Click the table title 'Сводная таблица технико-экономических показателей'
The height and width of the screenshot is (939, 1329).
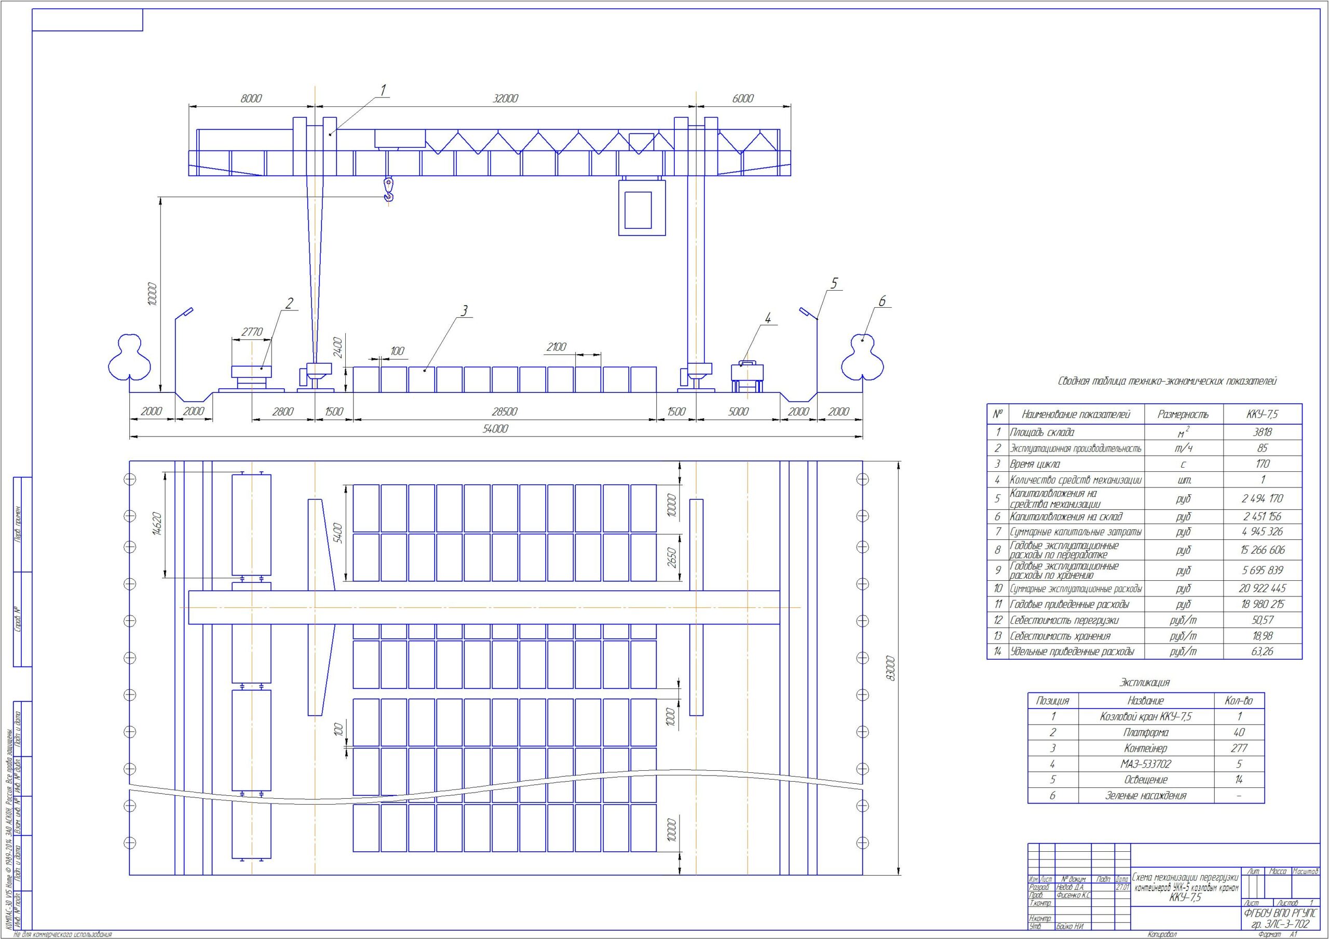pos(1168,381)
